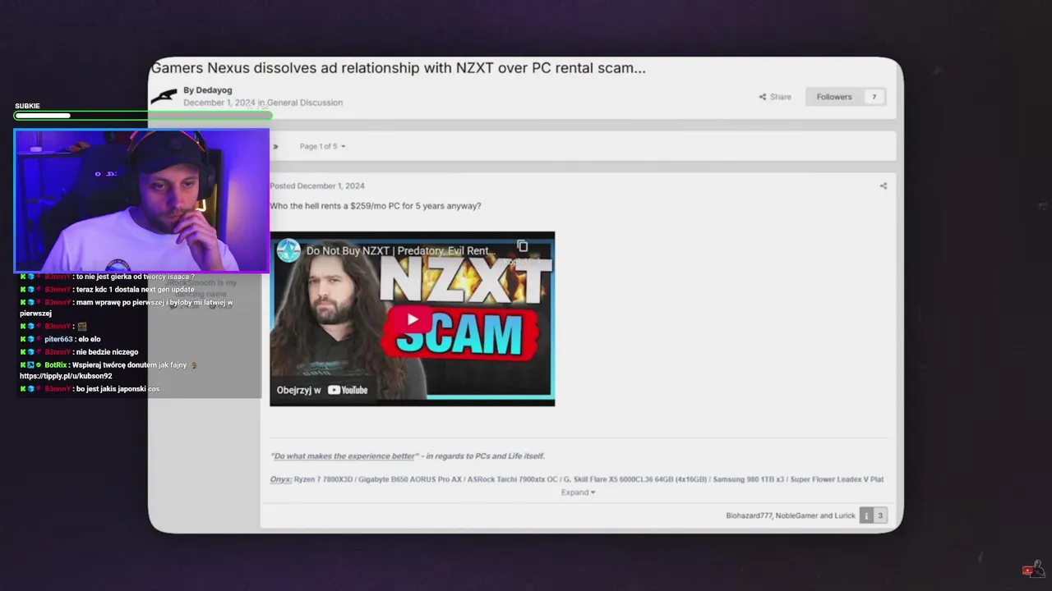Click the YouTube icon in bottom corner

click(x=1027, y=570)
